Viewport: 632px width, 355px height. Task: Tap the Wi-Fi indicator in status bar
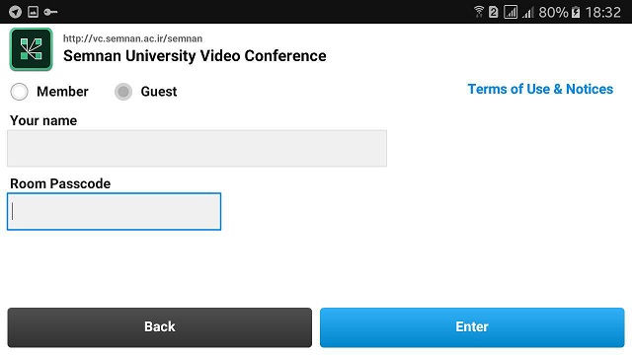click(x=479, y=12)
